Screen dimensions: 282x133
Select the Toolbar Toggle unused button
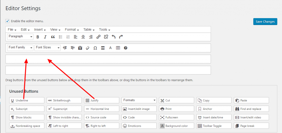point(214,126)
